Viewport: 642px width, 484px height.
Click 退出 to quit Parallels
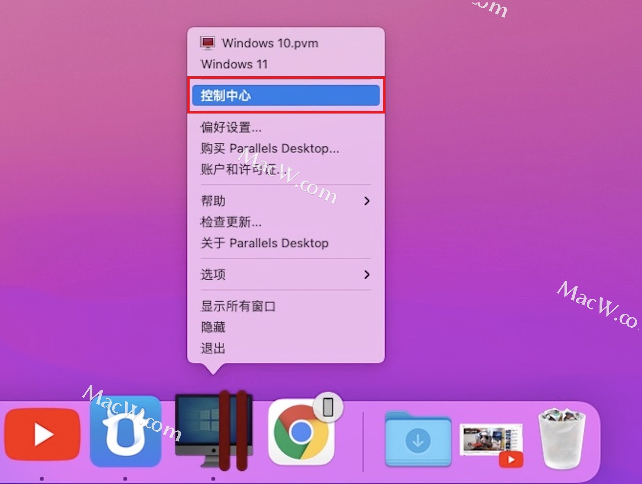(286, 348)
